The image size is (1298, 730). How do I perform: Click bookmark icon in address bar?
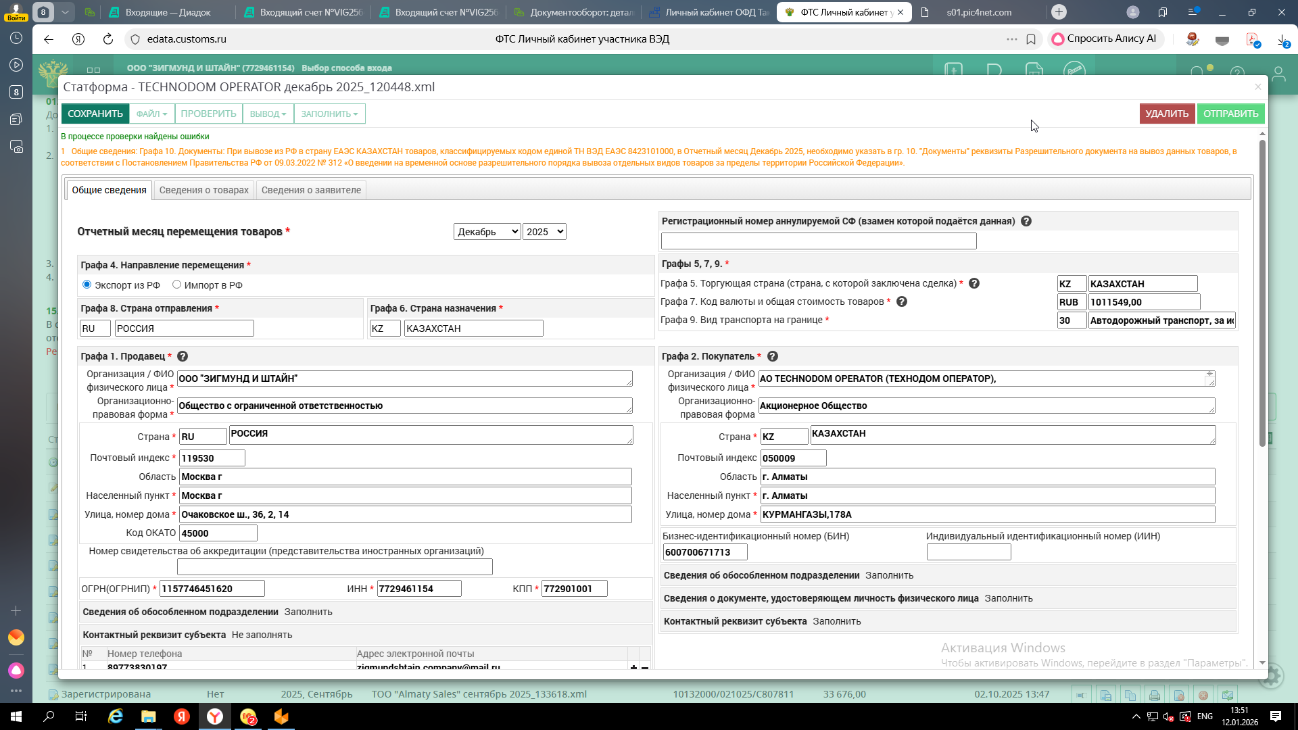[1031, 39]
